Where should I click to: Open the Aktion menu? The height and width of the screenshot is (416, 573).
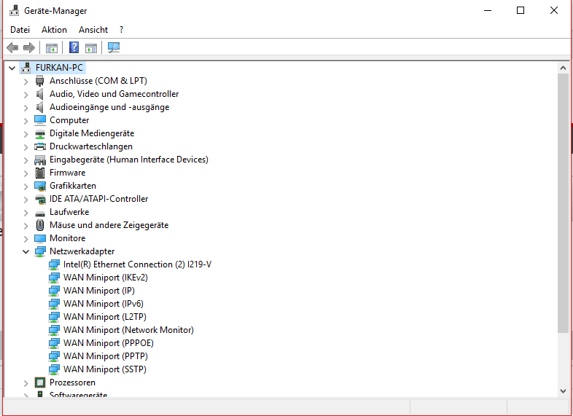tap(54, 30)
